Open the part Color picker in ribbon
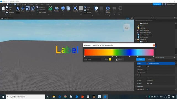The height and width of the screenshot is (99, 177). [81, 9]
